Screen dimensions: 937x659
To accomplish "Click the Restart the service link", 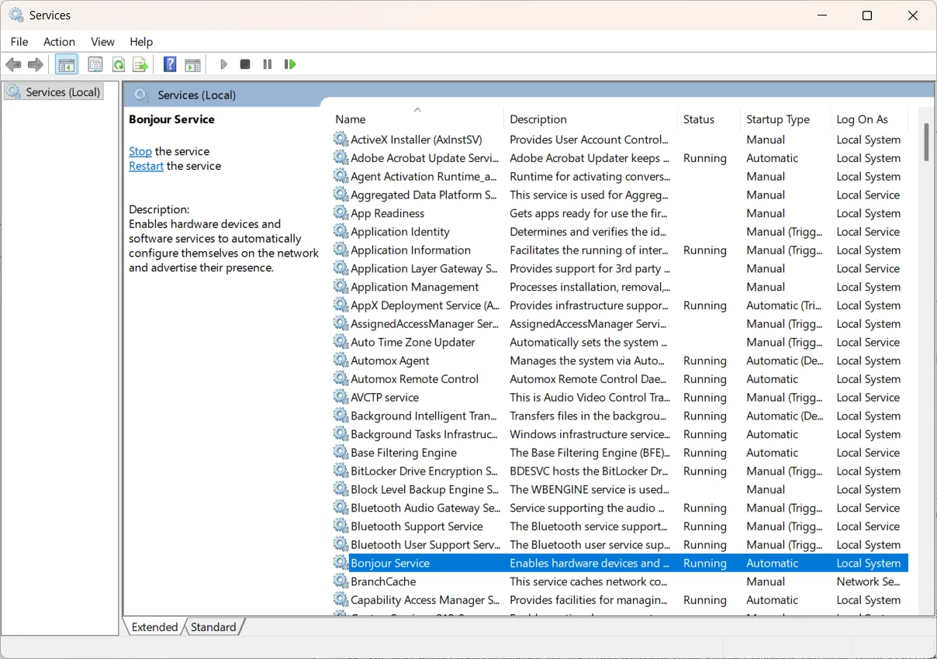I will [x=146, y=166].
